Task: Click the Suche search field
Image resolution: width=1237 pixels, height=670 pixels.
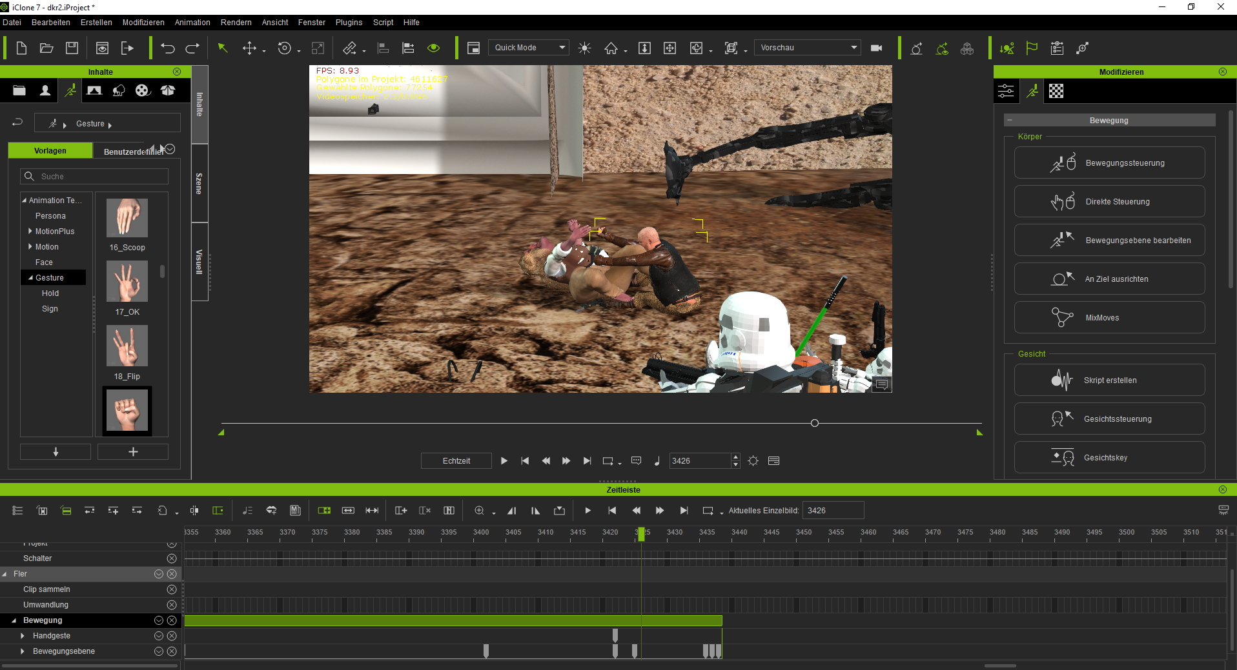Action: (95, 176)
